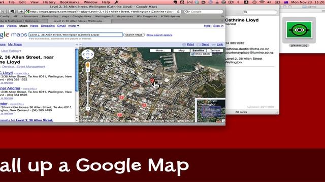Image resolution: width=325 pixels, height=182 pixels.
Task: Click the add bookmark plus button
Action: click(21, 12)
